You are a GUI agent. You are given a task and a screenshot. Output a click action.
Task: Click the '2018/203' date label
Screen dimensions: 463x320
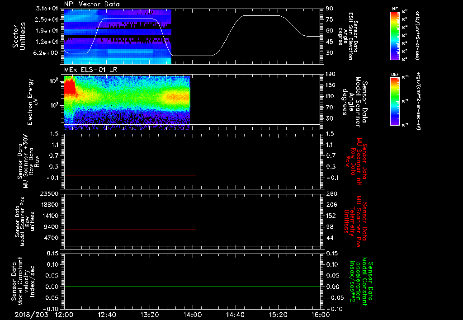(x=31, y=315)
